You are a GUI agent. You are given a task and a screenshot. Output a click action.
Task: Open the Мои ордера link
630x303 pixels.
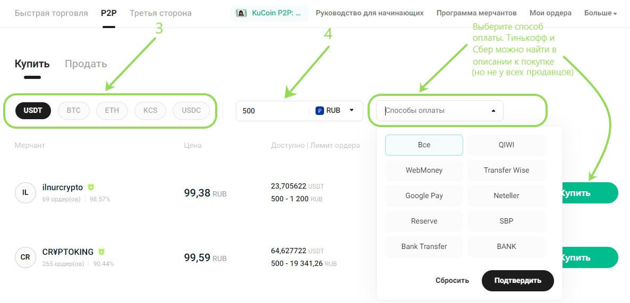point(550,13)
